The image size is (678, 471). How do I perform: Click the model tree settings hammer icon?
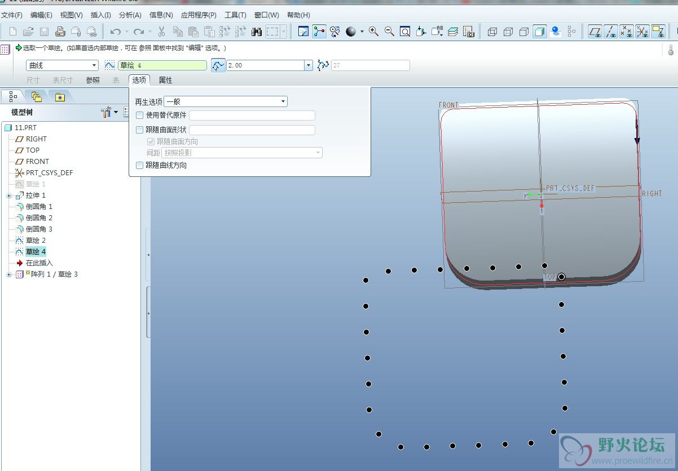(x=106, y=112)
